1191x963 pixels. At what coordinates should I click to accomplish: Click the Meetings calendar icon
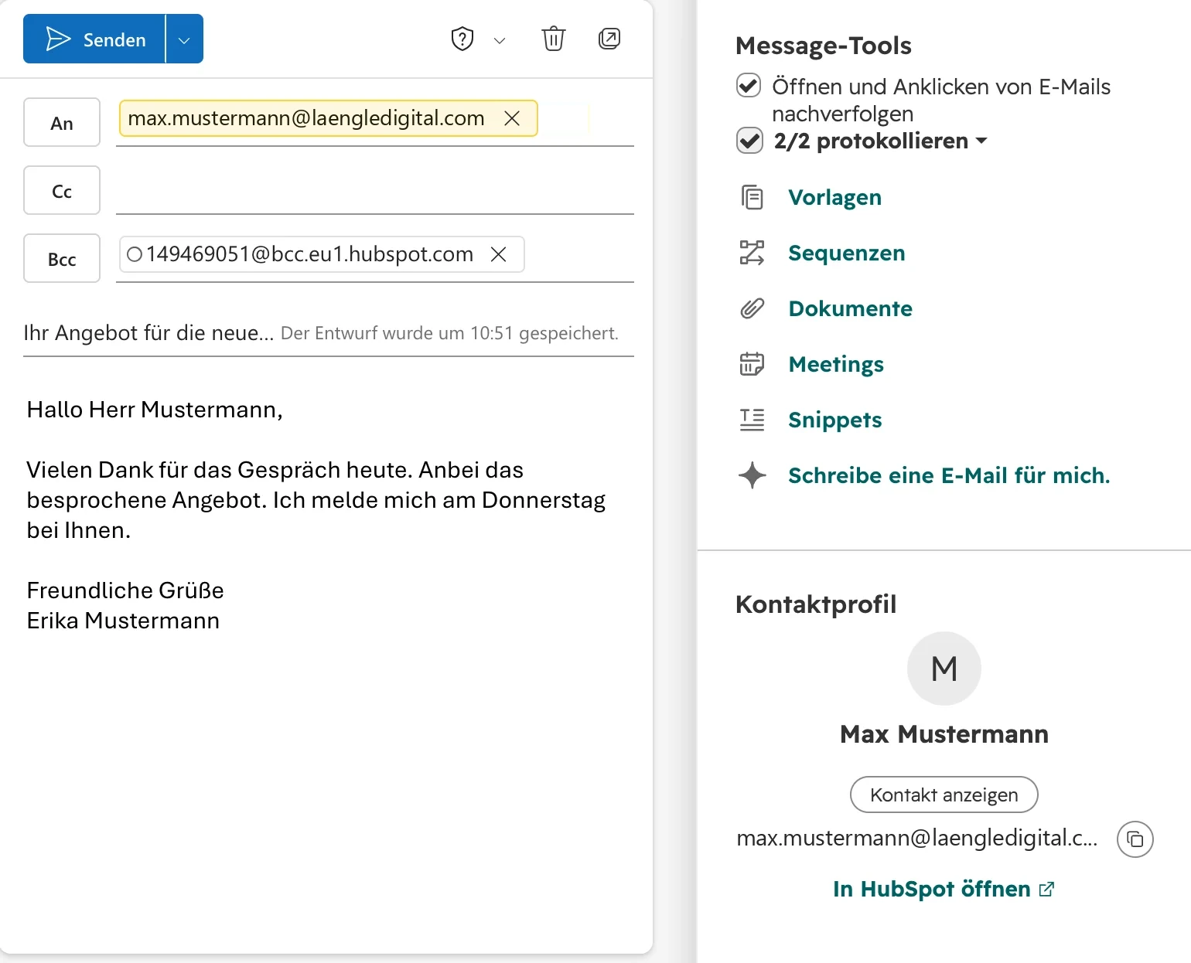click(752, 363)
